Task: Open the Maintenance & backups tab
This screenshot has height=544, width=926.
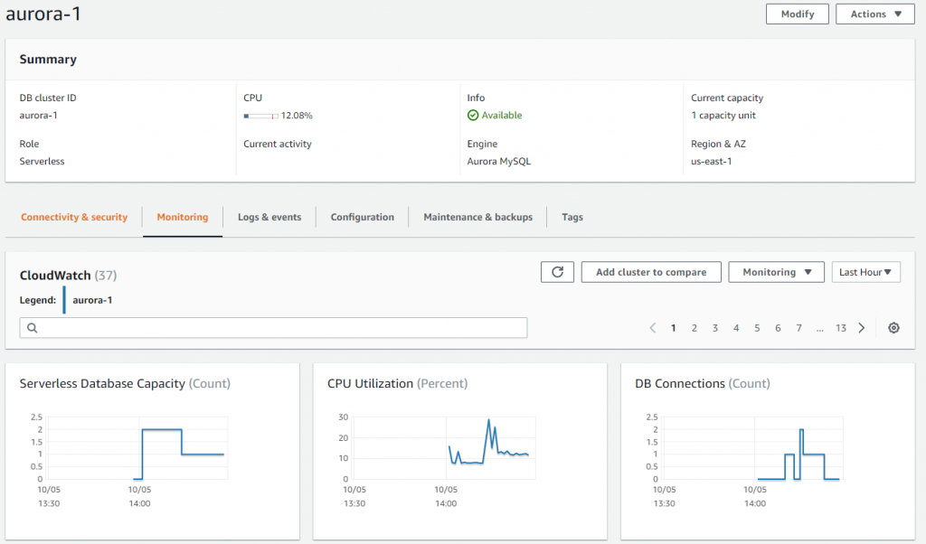Action: pyautogui.click(x=477, y=217)
